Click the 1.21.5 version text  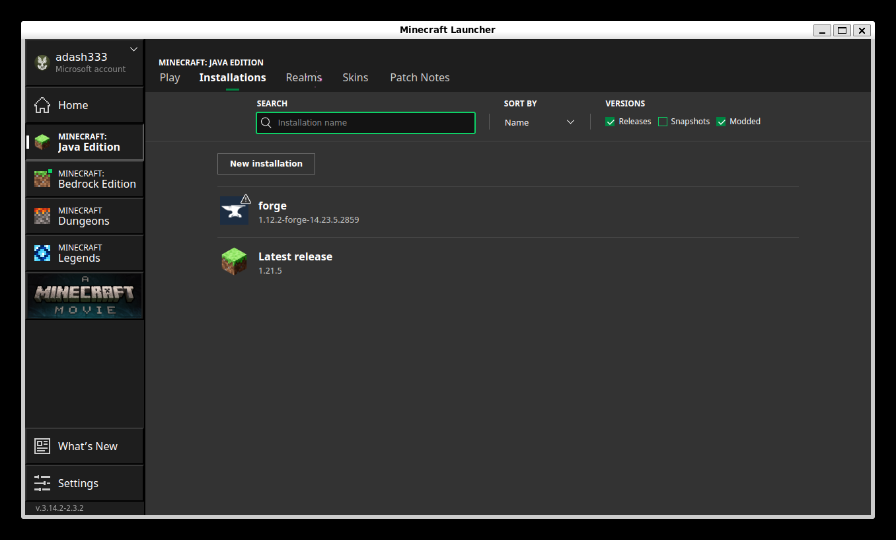(270, 270)
